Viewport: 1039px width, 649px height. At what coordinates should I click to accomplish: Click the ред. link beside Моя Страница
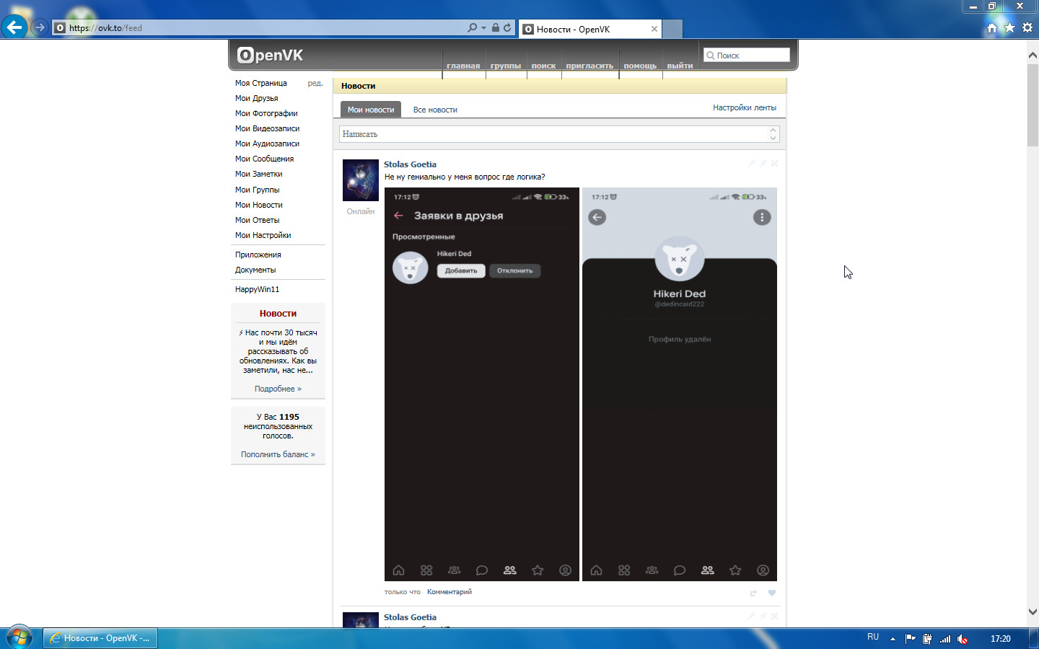(x=315, y=83)
